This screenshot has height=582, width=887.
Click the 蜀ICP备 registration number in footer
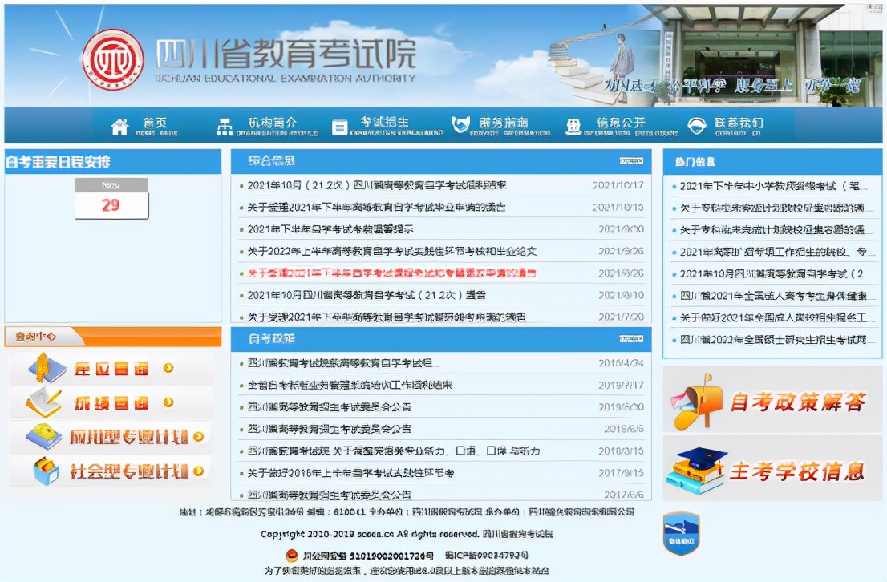click(x=487, y=556)
